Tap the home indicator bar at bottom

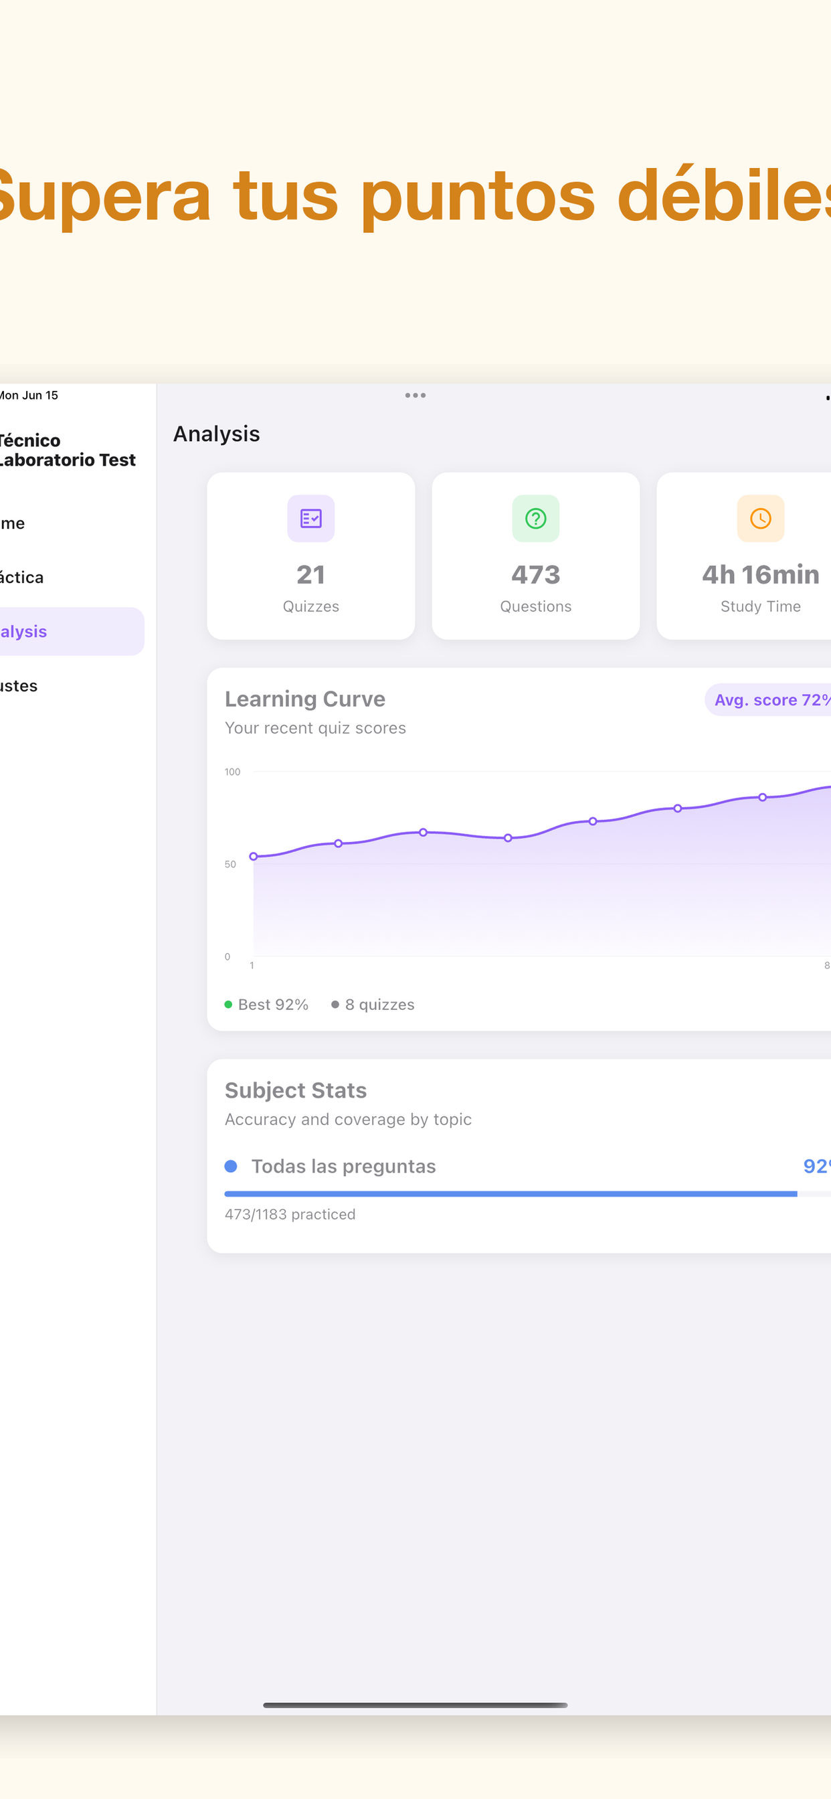[x=415, y=1705]
